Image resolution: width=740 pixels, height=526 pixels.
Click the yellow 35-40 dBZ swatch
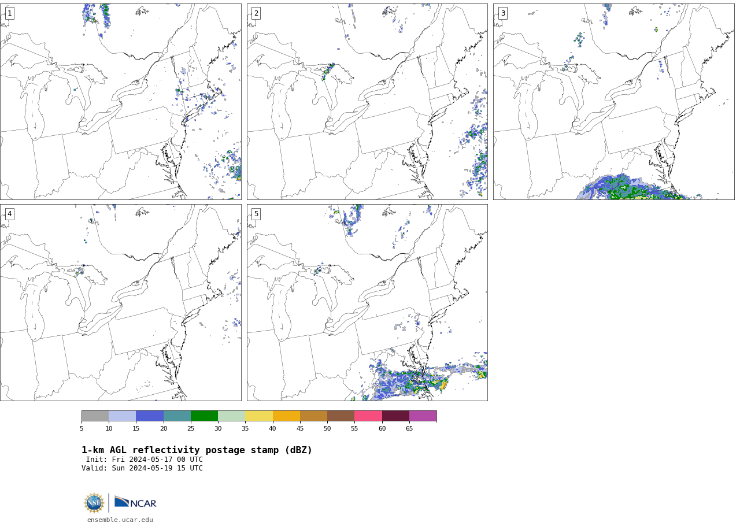259,416
